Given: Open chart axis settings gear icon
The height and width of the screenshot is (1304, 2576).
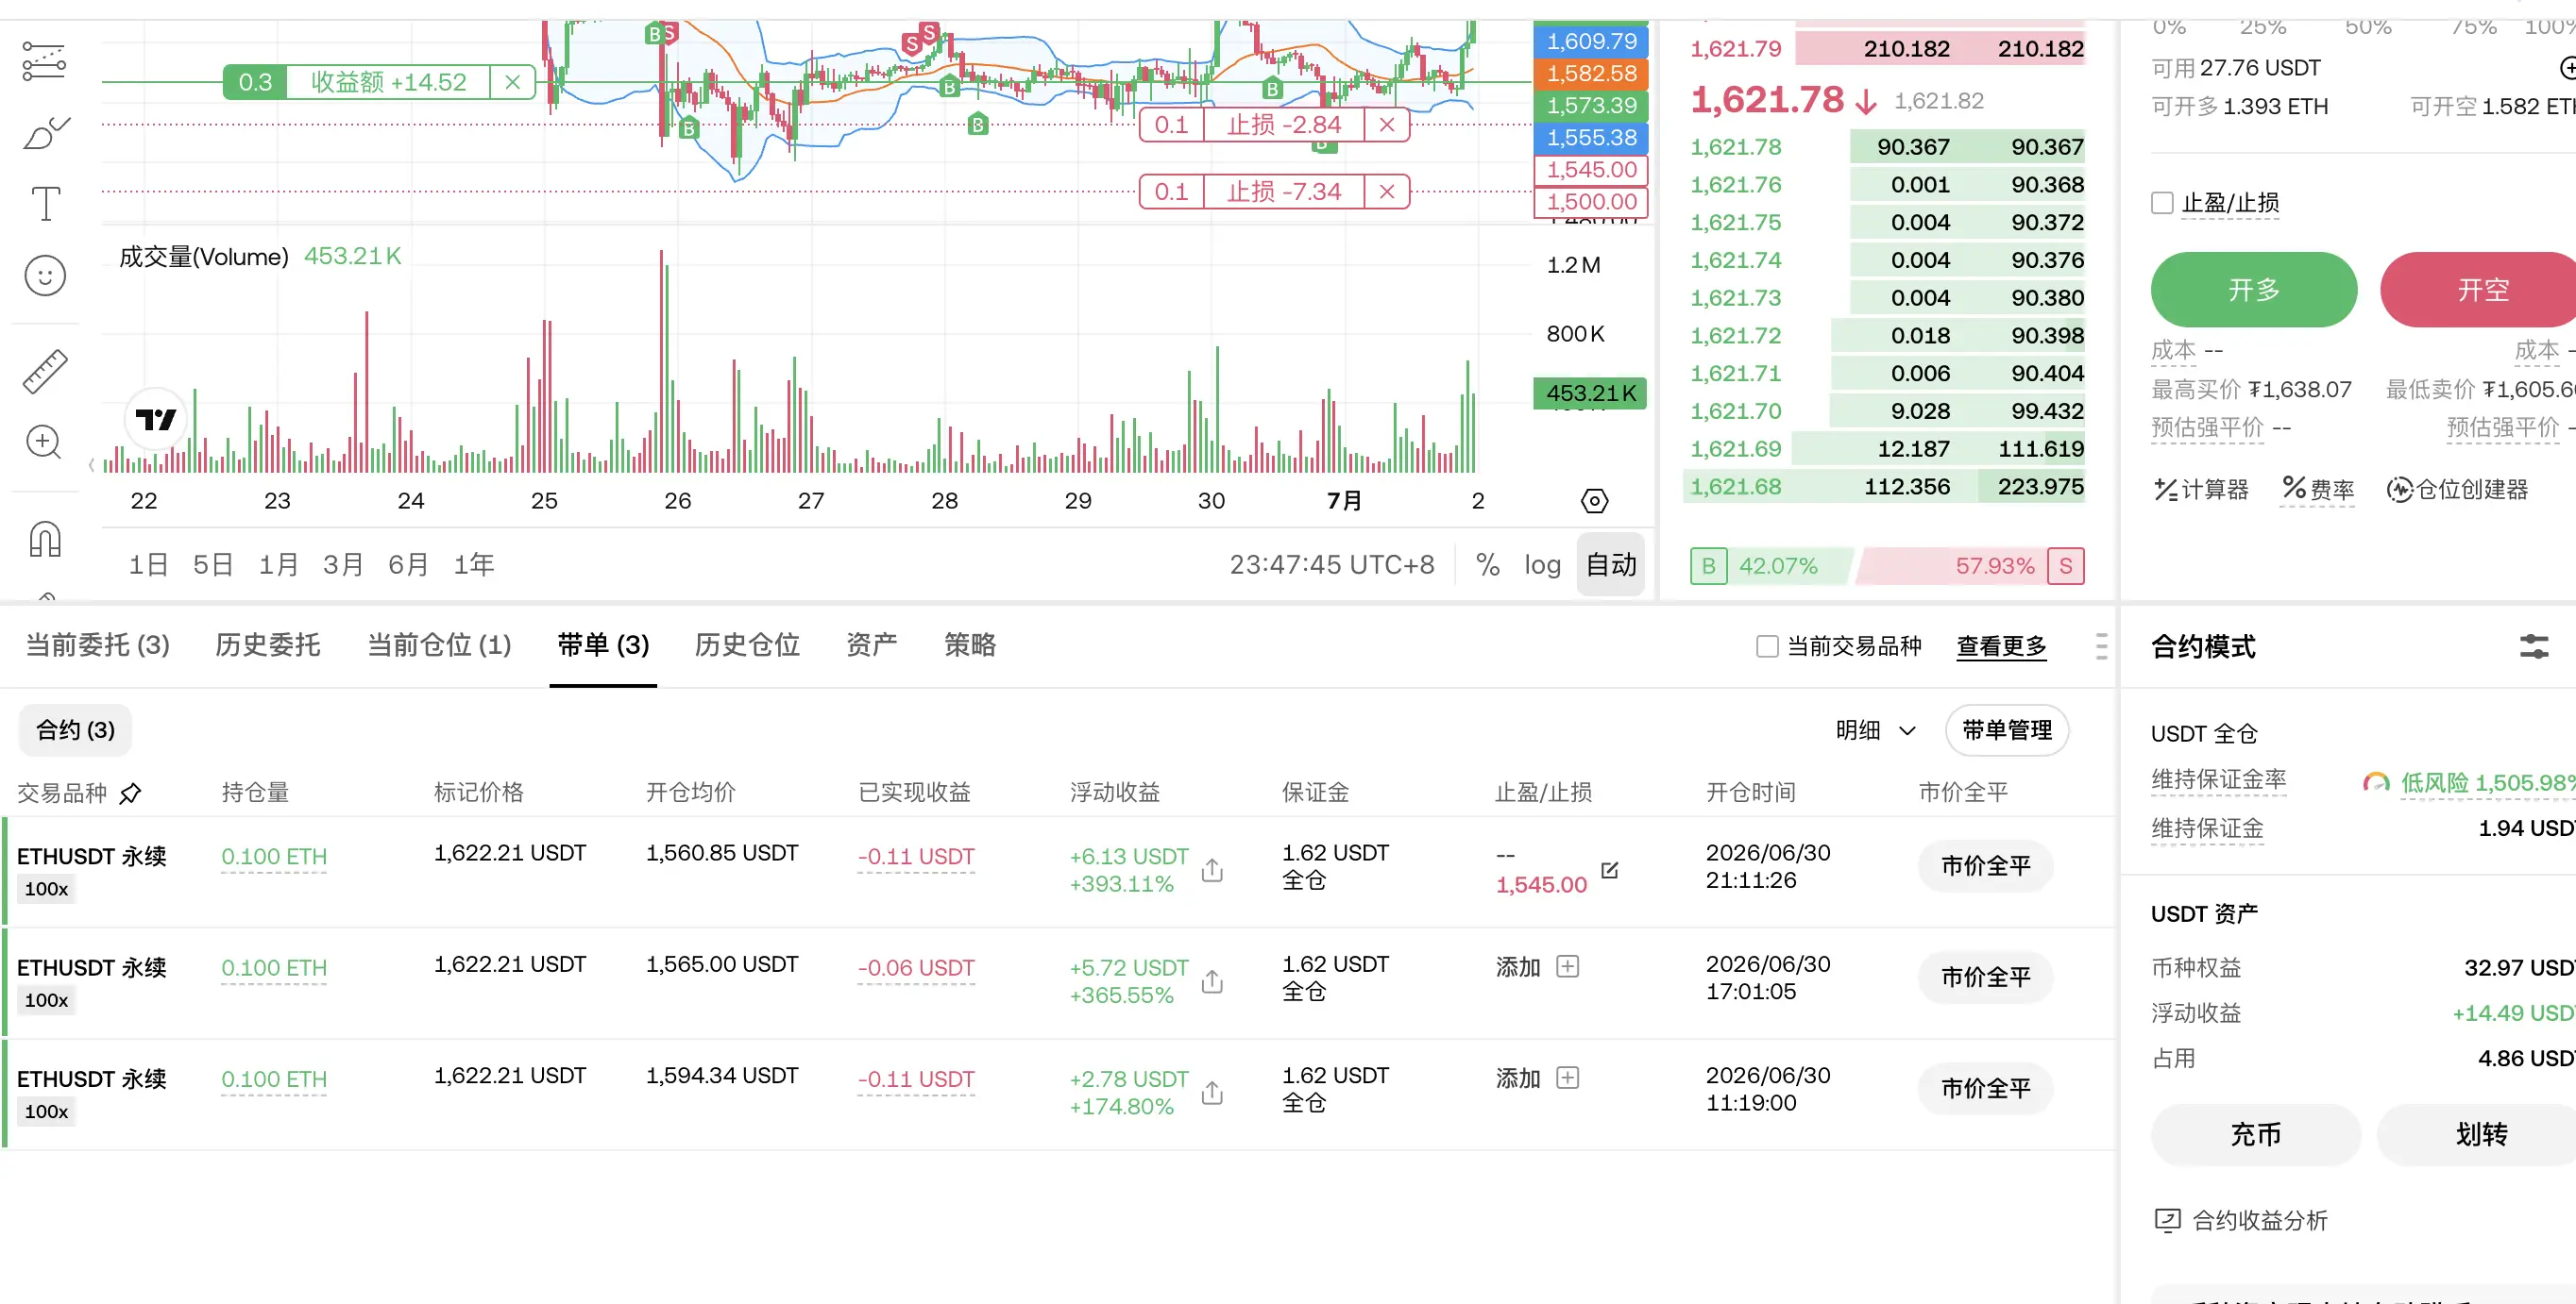Looking at the screenshot, I should pyautogui.click(x=1594, y=501).
